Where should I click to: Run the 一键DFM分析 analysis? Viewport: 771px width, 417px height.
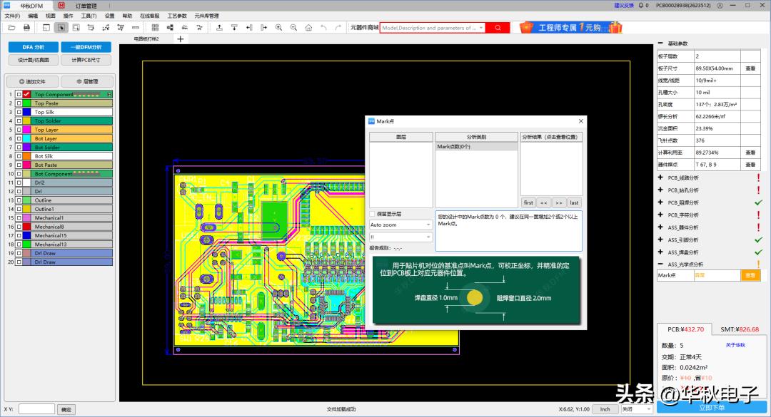pos(85,46)
